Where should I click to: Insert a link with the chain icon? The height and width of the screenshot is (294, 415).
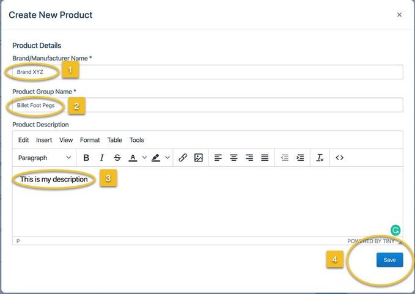point(183,158)
